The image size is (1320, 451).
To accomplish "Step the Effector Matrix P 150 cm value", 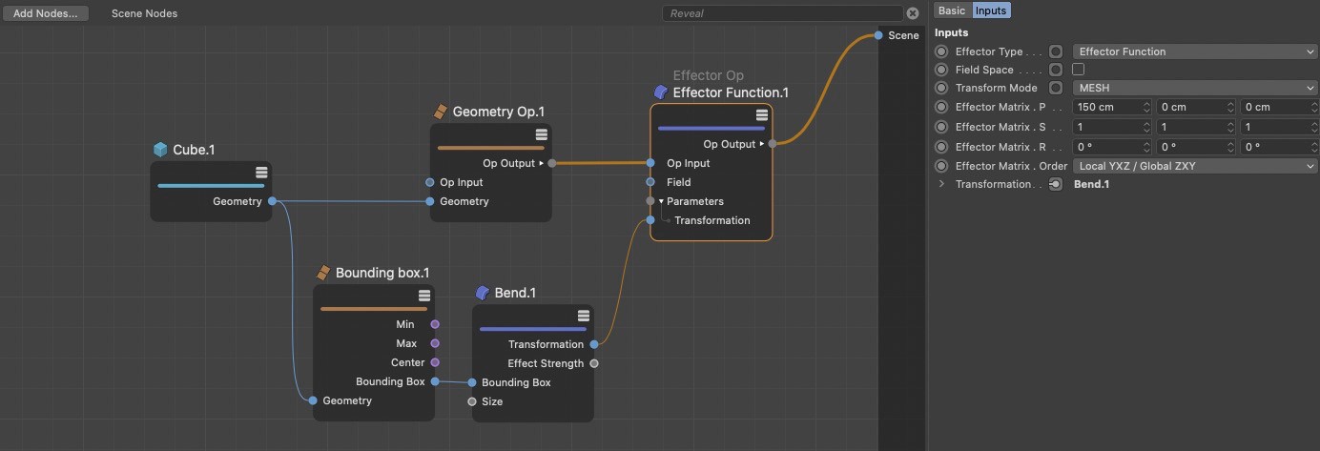I will (1146, 108).
